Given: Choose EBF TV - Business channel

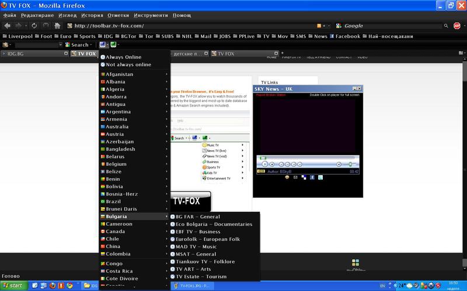Looking at the screenshot, I should [214, 232].
